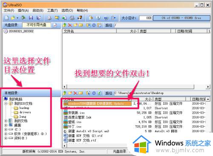Click the blue Info icon in the toolbar
This screenshot has width=213, height=156.
[98, 18]
